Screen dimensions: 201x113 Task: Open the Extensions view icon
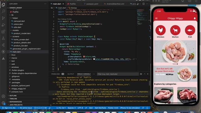3,31
